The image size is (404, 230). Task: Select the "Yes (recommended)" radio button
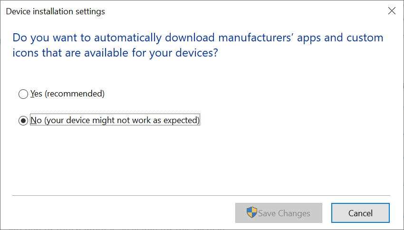23,94
